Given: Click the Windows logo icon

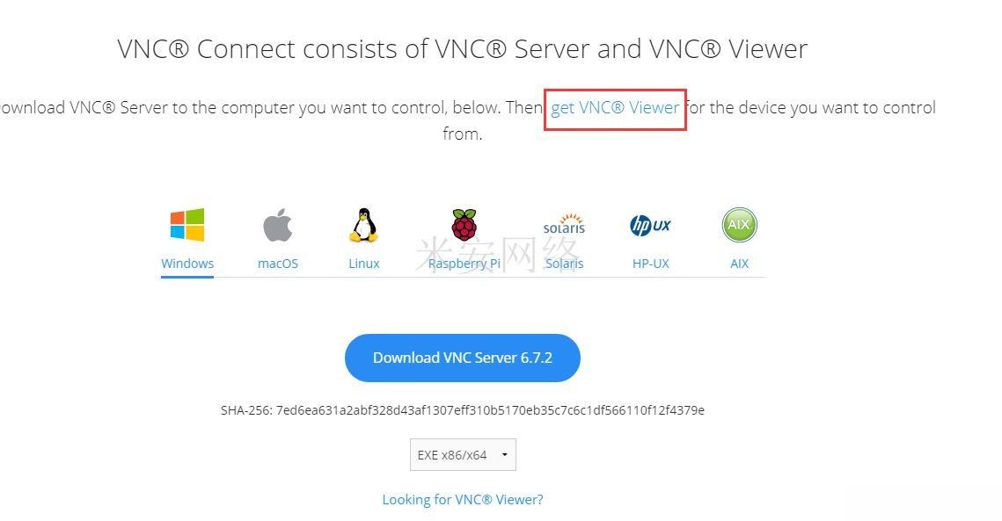Looking at the screenshot, I should (187, 225).
